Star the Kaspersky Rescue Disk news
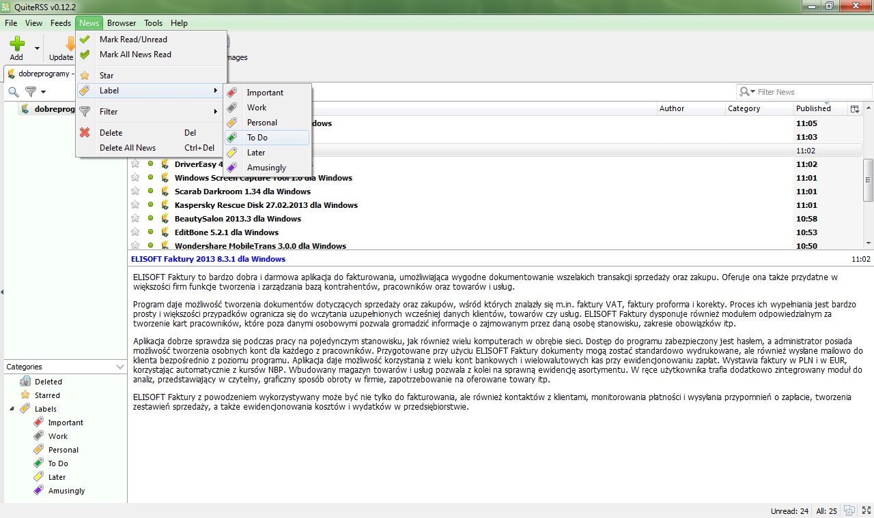 click(135, 205)
